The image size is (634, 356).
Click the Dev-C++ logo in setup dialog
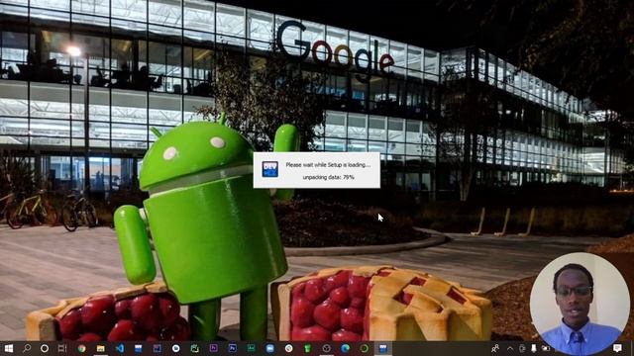coord(269,169)
